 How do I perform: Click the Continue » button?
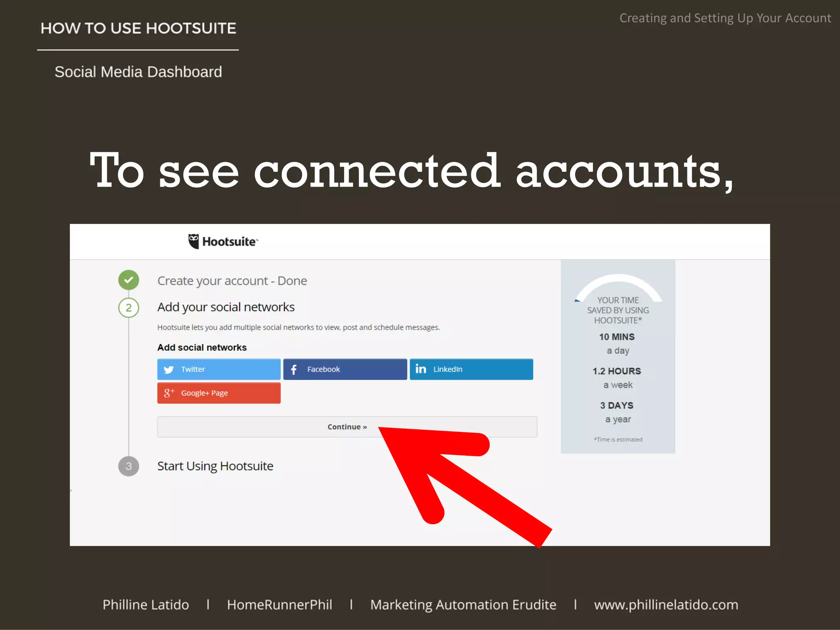347,427
